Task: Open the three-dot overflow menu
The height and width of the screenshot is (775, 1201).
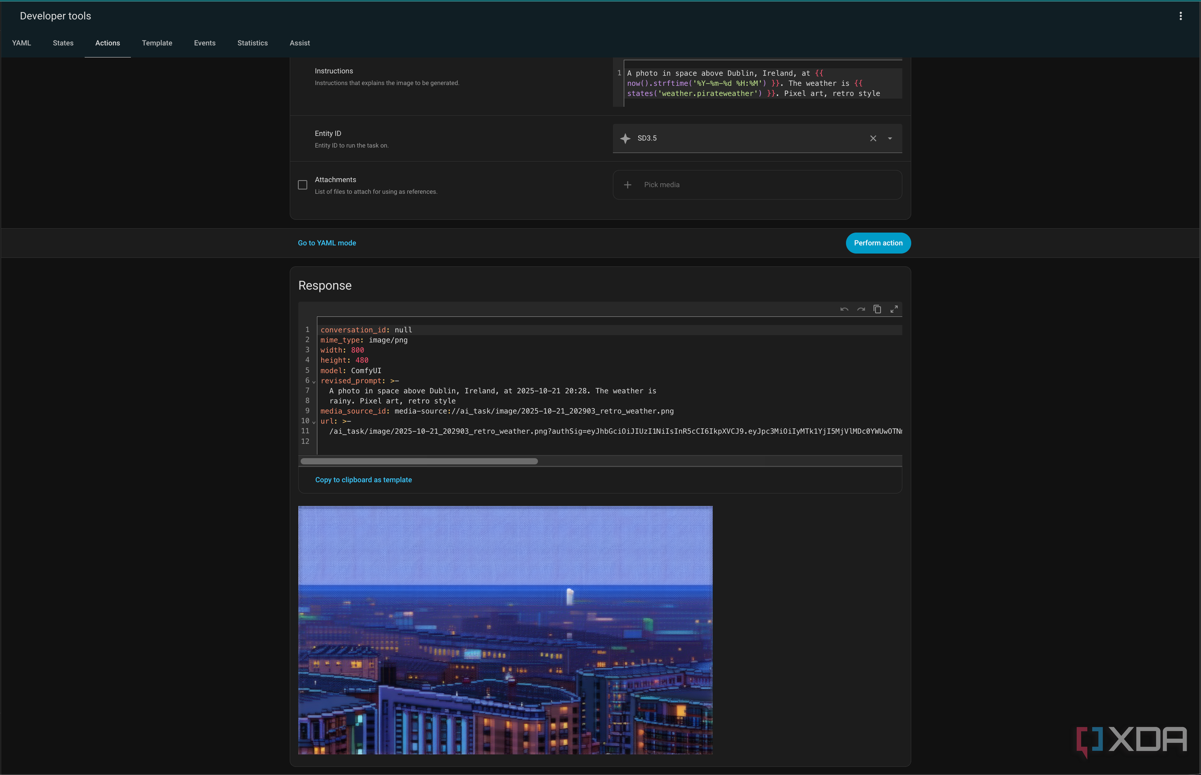Action: tap(1180, 16)
